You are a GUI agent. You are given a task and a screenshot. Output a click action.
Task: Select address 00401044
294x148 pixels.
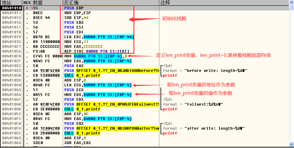(x=12, y=95)
